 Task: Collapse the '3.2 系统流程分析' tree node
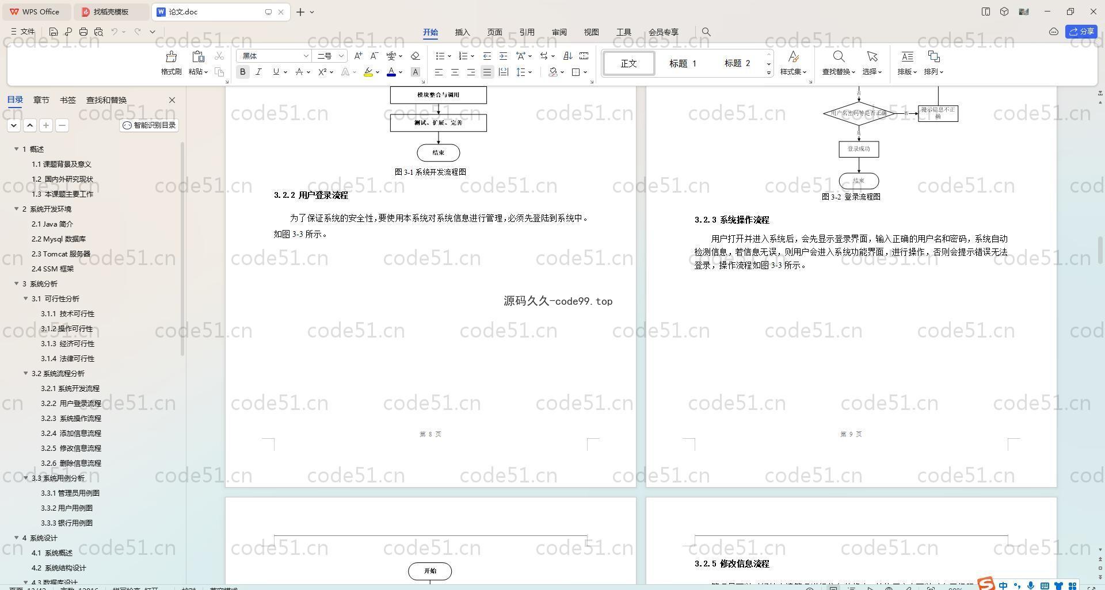[26, 373]
